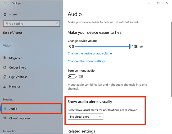Click the back arrow in Settings
This screenshot has width=172, height=134.
4,3
